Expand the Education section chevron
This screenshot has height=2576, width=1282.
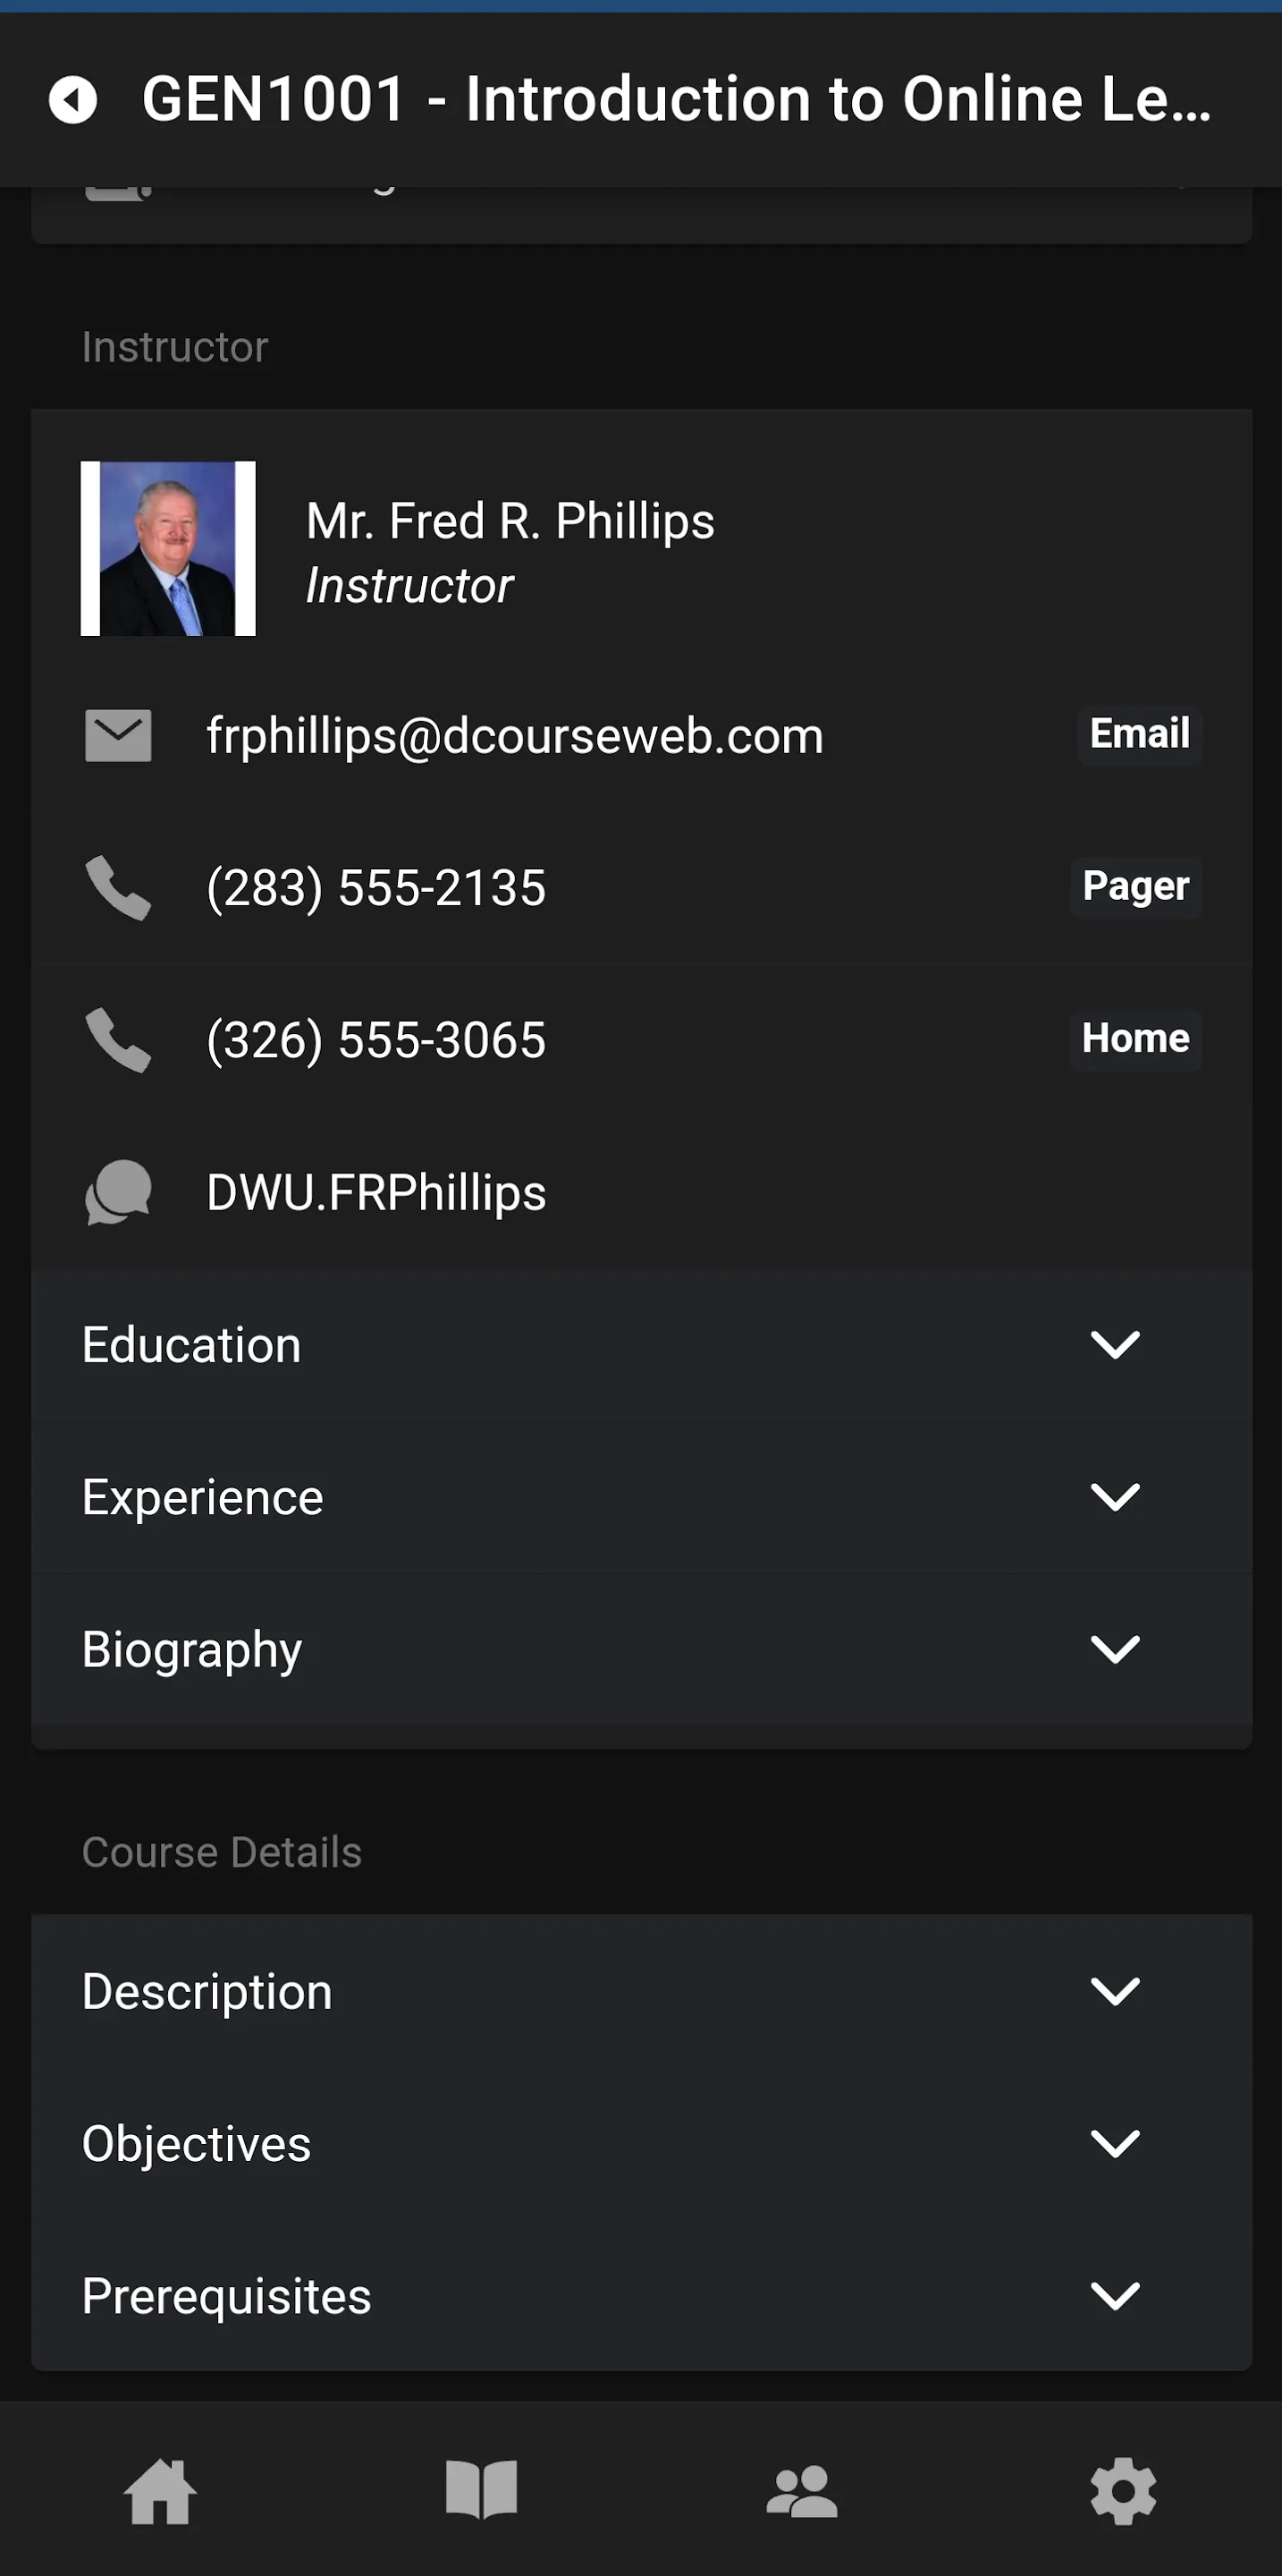click(1115, 1345)
